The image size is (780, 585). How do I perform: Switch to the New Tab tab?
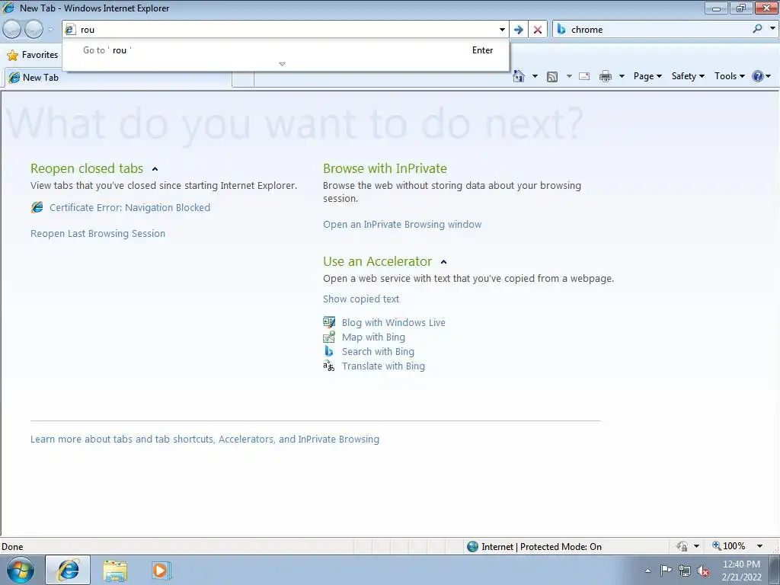click(117, 78)
